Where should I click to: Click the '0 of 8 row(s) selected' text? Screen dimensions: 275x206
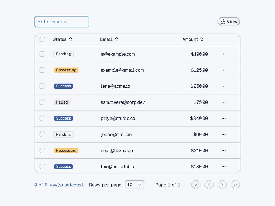pyautogui.click(x=59, y=185)
